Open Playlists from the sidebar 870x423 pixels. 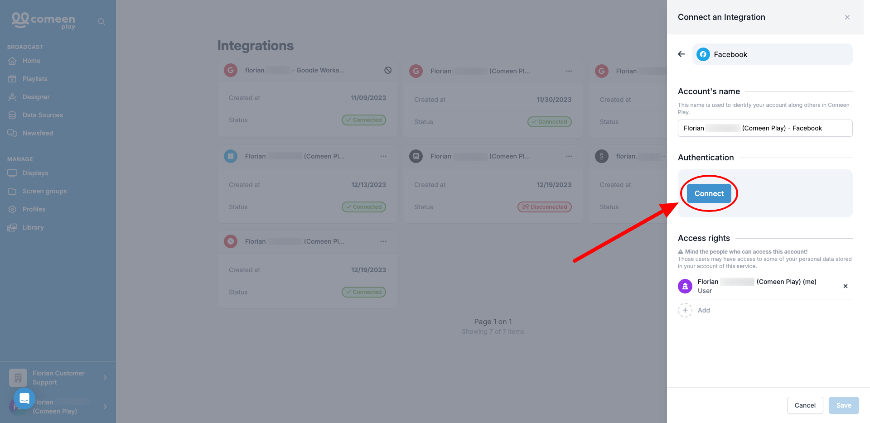coord(35,79)
